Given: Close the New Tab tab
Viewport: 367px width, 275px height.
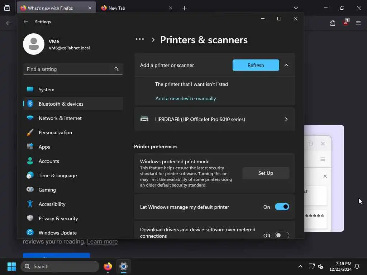Looking at the screenshot, I should [171, 8].
